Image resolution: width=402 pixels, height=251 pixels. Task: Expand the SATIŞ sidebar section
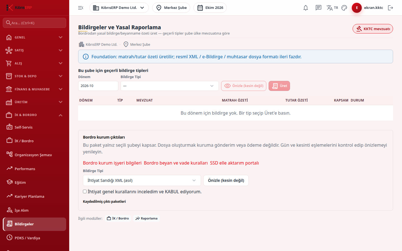[34, 50]
